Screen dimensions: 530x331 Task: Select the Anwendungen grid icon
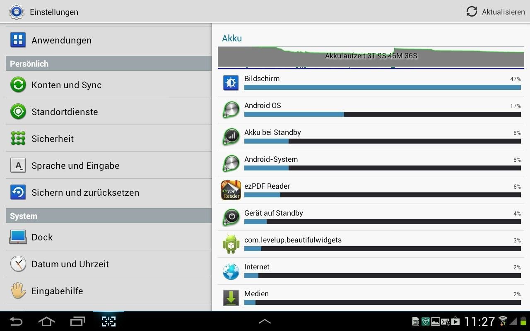pyautogui.click(x=18, y=40)
